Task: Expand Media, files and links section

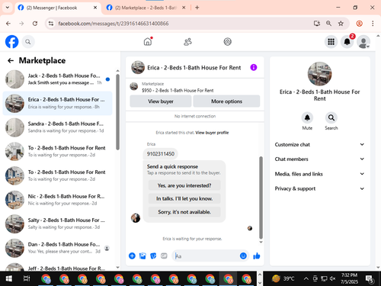Action: [319, 174]
